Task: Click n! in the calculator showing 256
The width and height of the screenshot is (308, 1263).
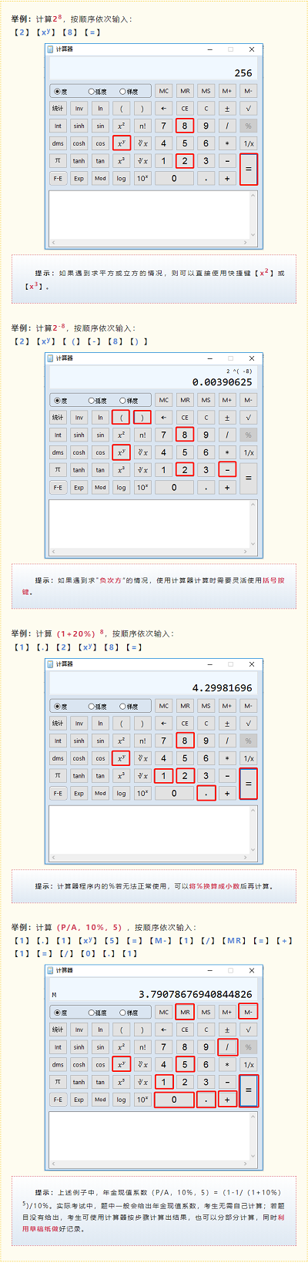Action: point(142,126)
